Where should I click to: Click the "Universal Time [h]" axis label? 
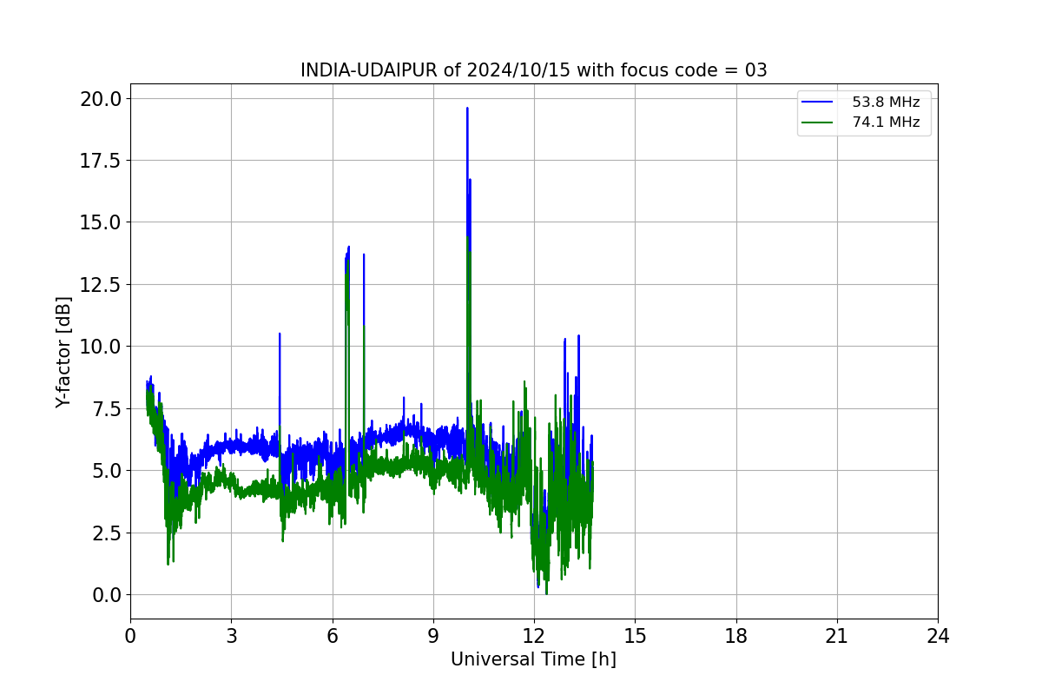[533, 659]
